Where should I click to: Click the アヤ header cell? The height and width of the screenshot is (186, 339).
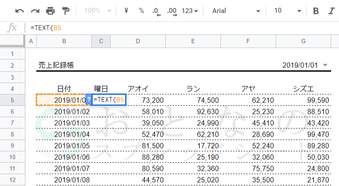pos(248,89)
